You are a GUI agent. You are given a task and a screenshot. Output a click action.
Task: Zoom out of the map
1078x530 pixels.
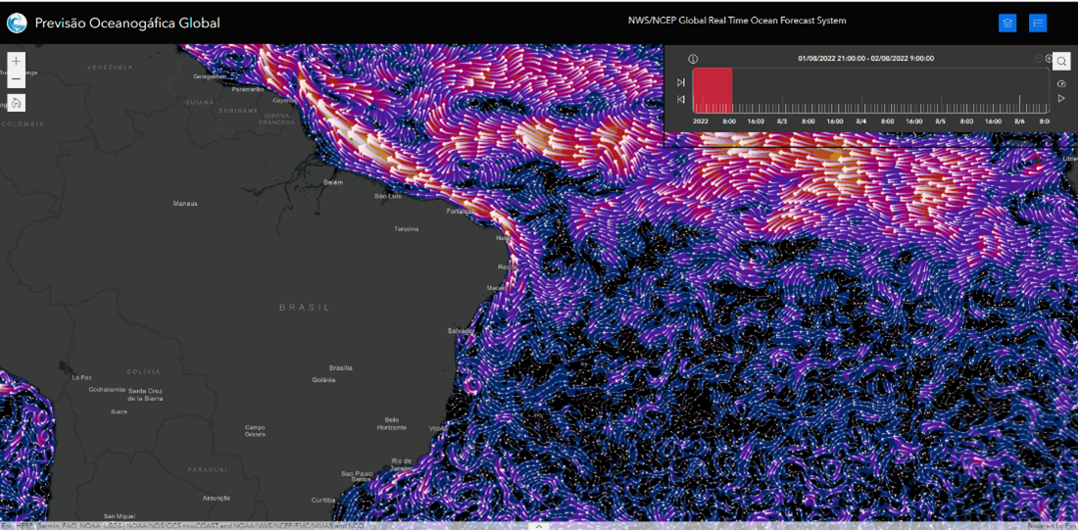[x=16, y=80]
